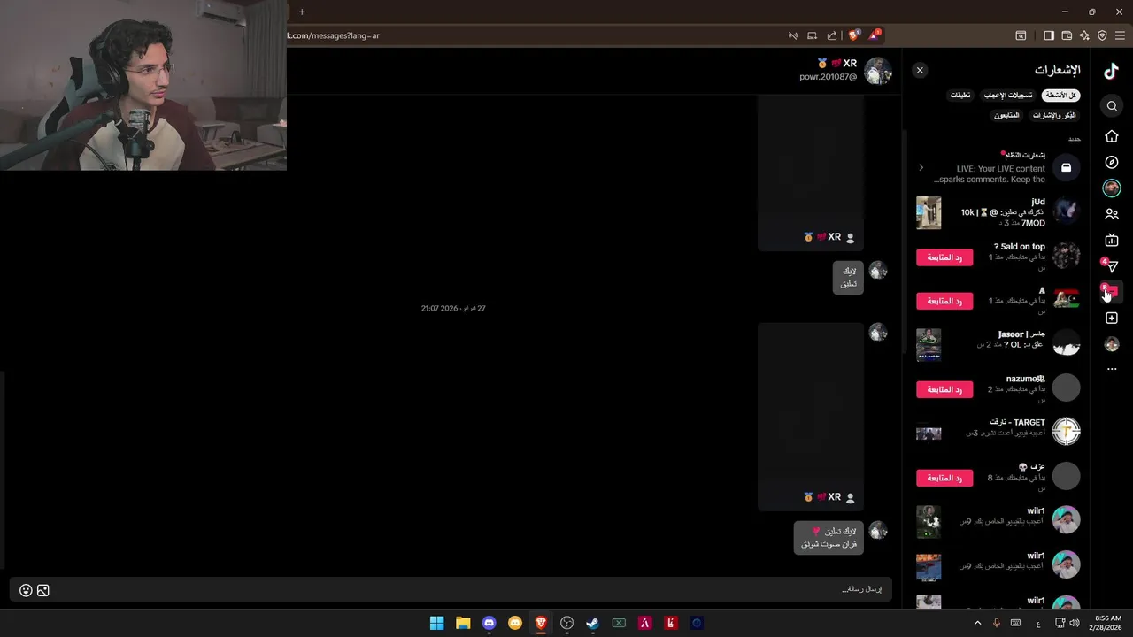The image size is (1133, 637).
Task: Open video thumbnail in TARGET notification
Action: pos(929,434)
